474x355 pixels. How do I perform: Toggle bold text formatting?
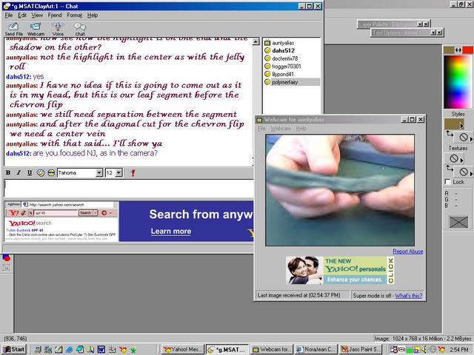click(x=8, y=172)
